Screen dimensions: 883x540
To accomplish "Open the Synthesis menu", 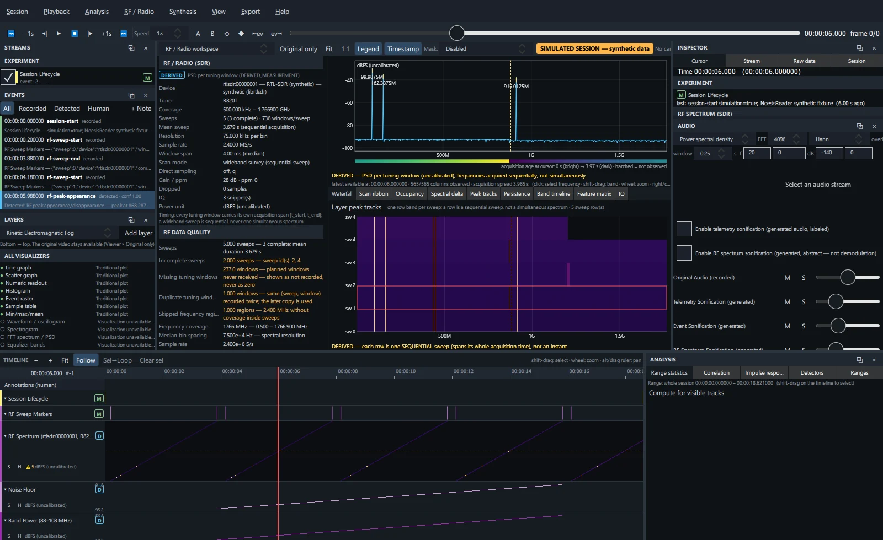I will point(183,12).
